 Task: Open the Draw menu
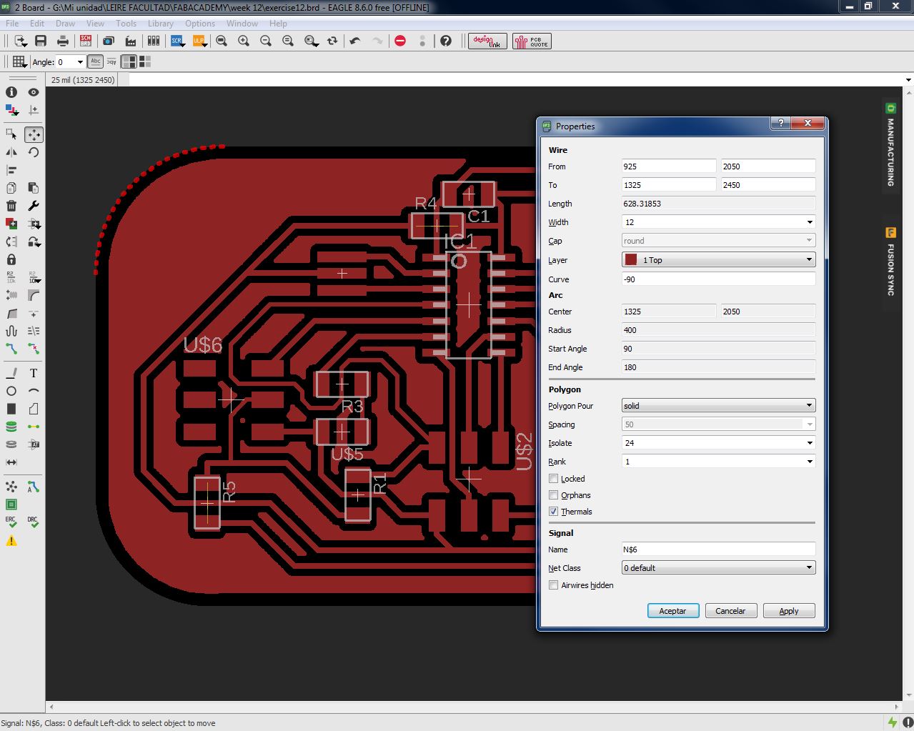(x=66, y=24)
